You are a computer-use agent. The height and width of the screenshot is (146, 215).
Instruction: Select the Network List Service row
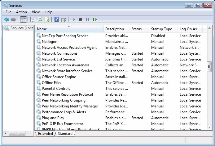(121, 59)
